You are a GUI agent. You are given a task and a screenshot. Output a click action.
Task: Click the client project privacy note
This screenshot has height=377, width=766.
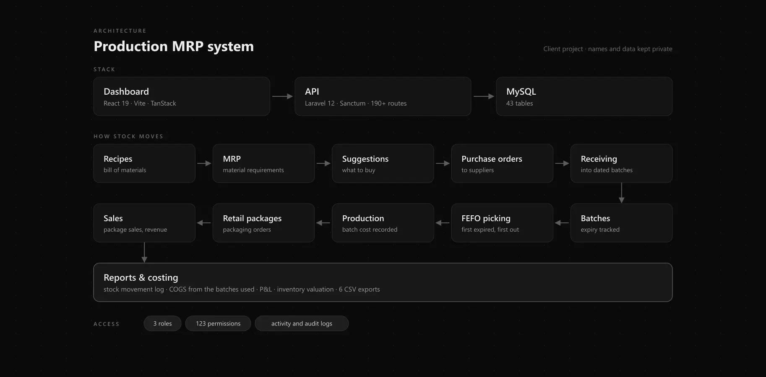click(608, 49)
